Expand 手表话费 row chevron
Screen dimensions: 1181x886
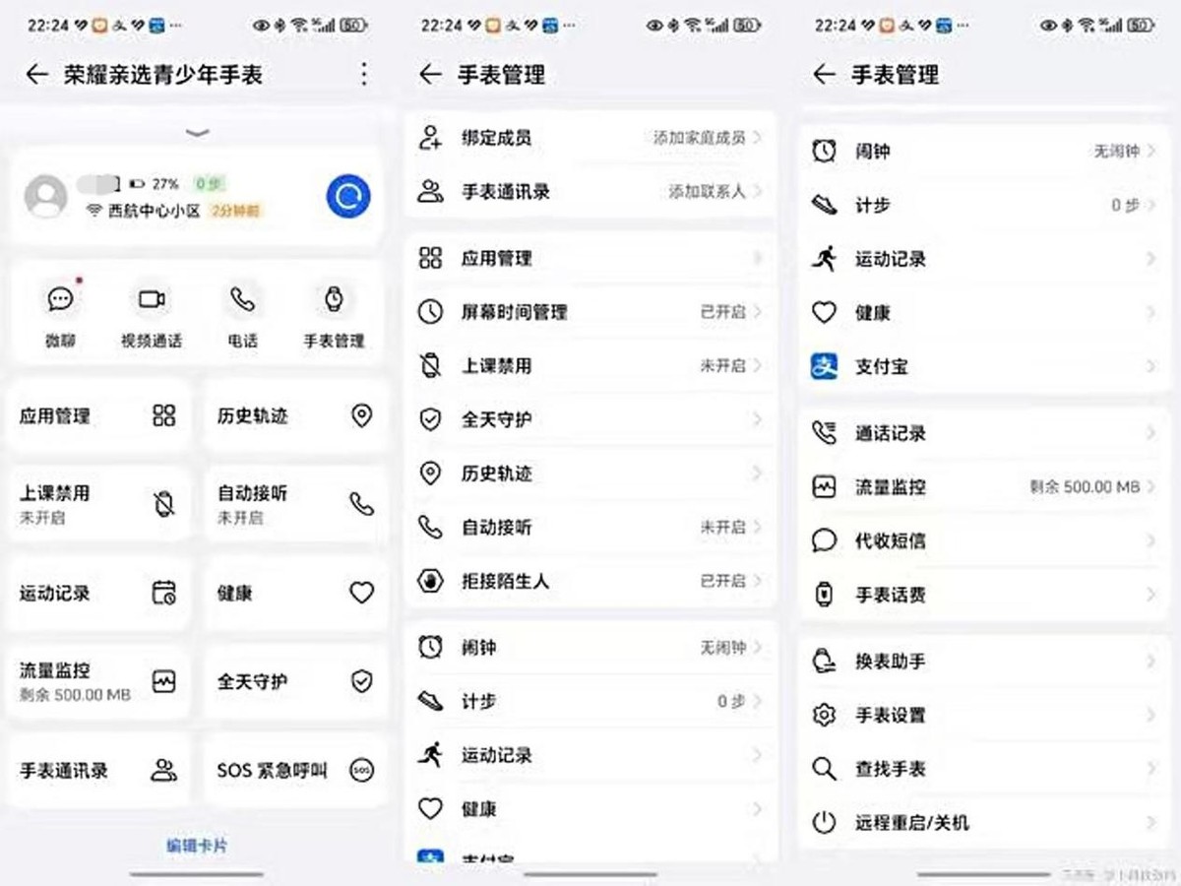[1151, 595]
